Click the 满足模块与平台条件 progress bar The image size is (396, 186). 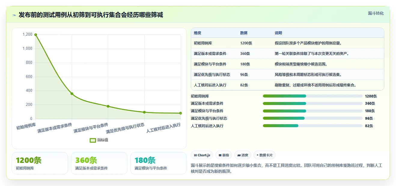pos(312,111)
